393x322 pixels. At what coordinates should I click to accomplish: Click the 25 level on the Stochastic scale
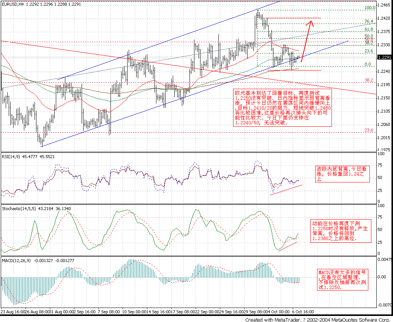(x=380, y=242)
